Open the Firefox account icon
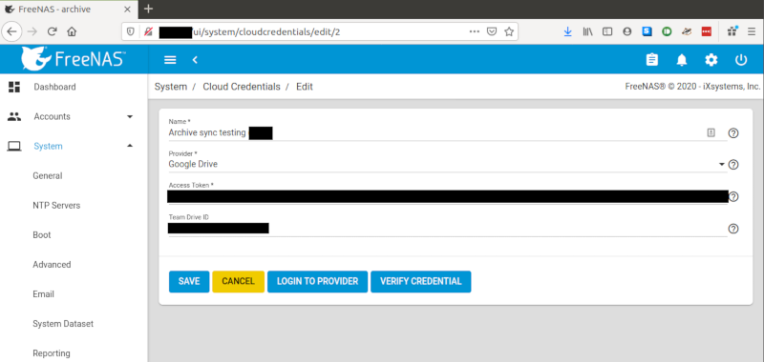 coord(627,31)
